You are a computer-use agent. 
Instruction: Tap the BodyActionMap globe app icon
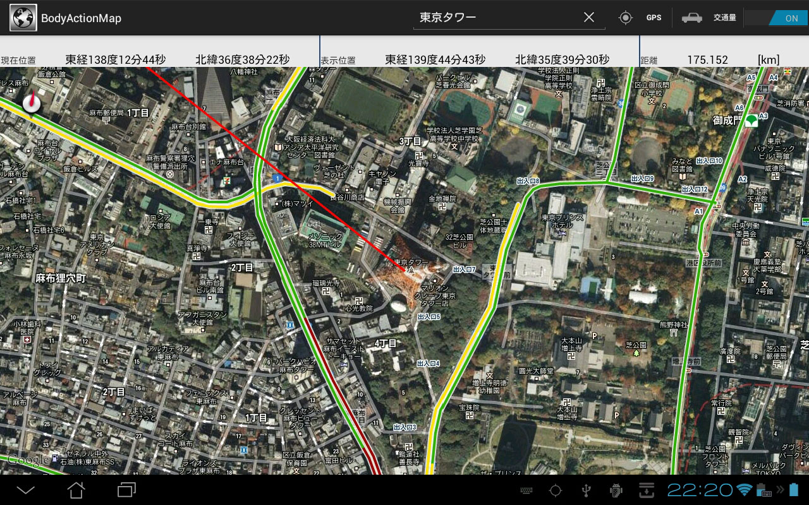[23, 18]
